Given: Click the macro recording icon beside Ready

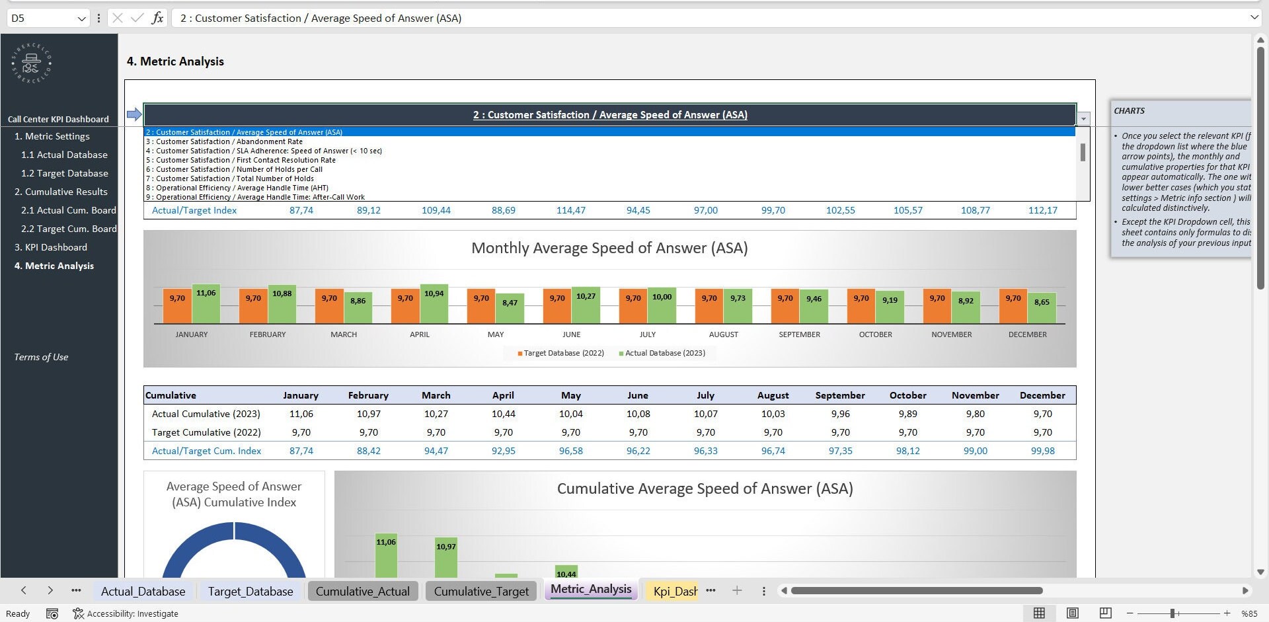Looking at the screenshot, I should 52,613.
